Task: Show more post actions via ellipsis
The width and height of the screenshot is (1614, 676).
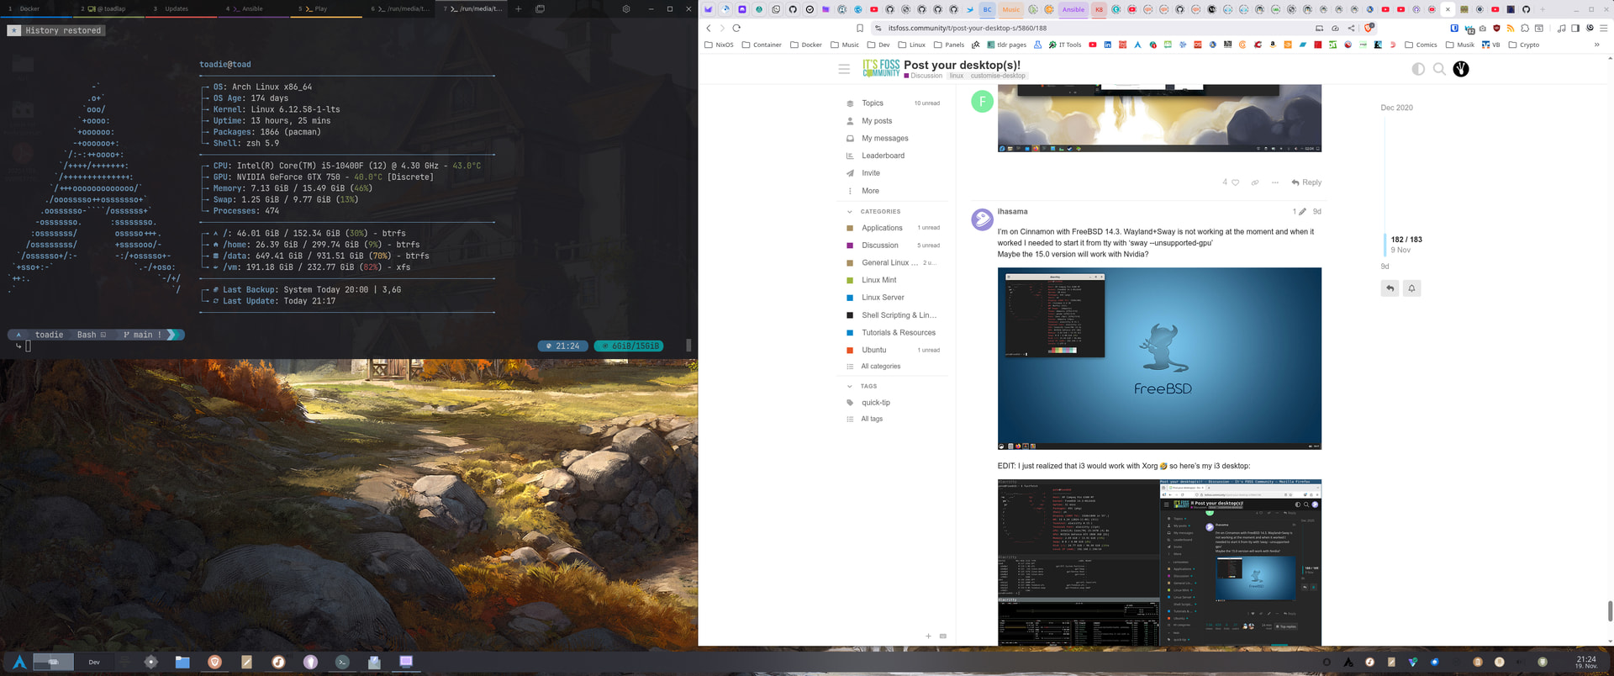Action: pos(1275,182)
